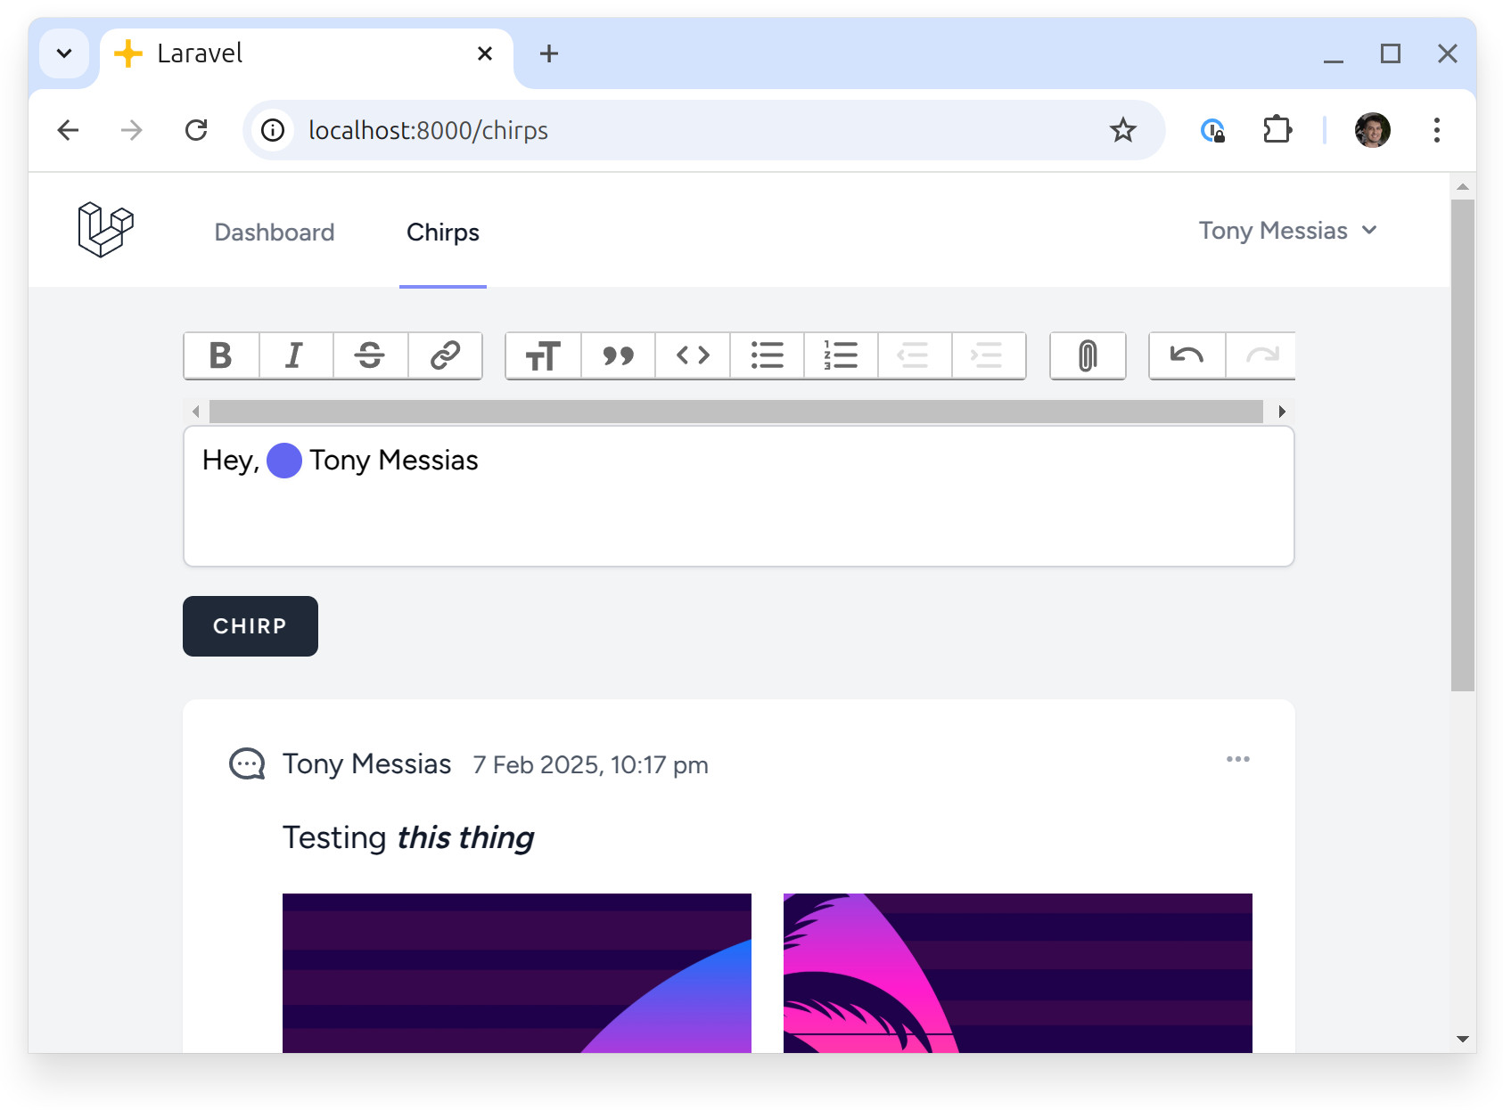Click the Laravel logo
The width and height of the screenshot is (1503, 1110).
105,230
